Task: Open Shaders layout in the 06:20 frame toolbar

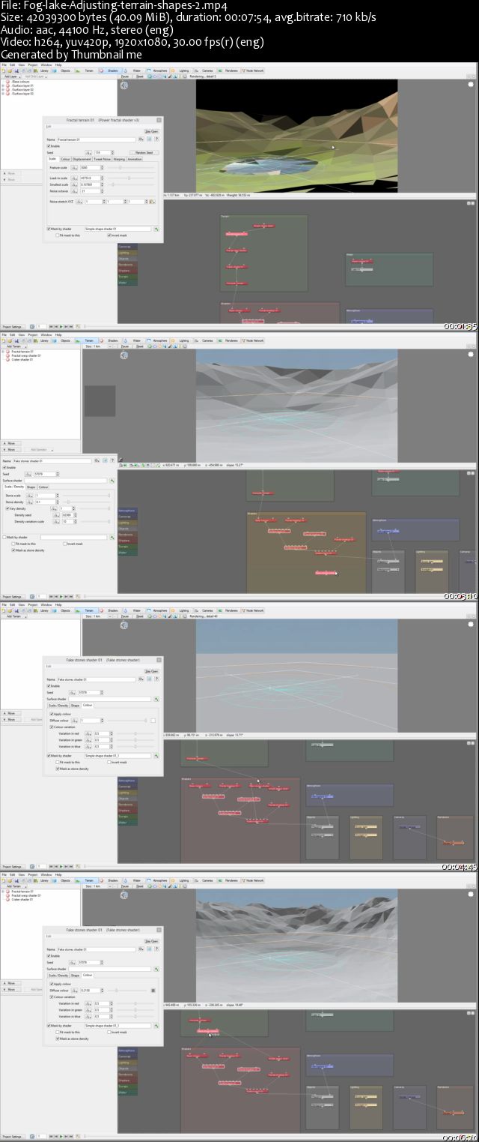Action: click(x=110, y=880)
